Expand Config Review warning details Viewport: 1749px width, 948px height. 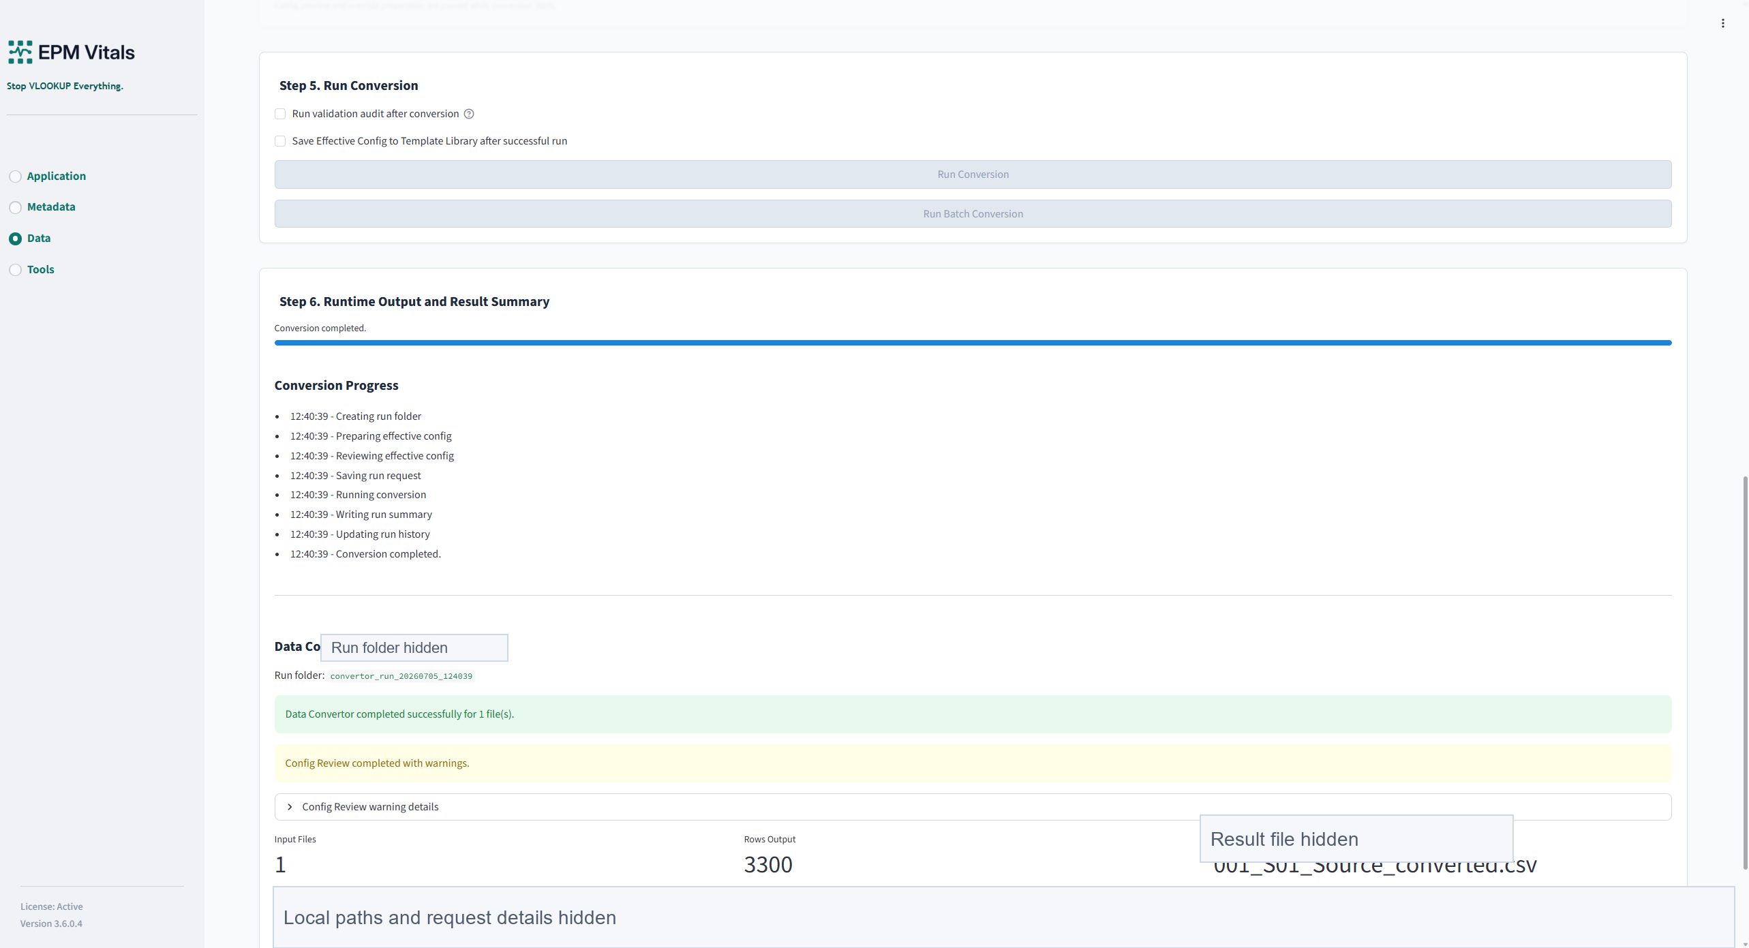click(973, 807)
